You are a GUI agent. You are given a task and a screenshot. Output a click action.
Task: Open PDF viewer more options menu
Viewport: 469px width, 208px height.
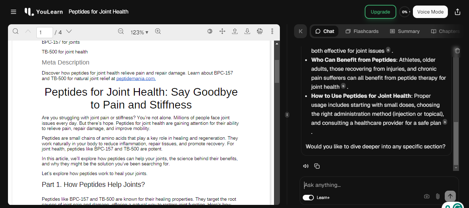(272, 32)
